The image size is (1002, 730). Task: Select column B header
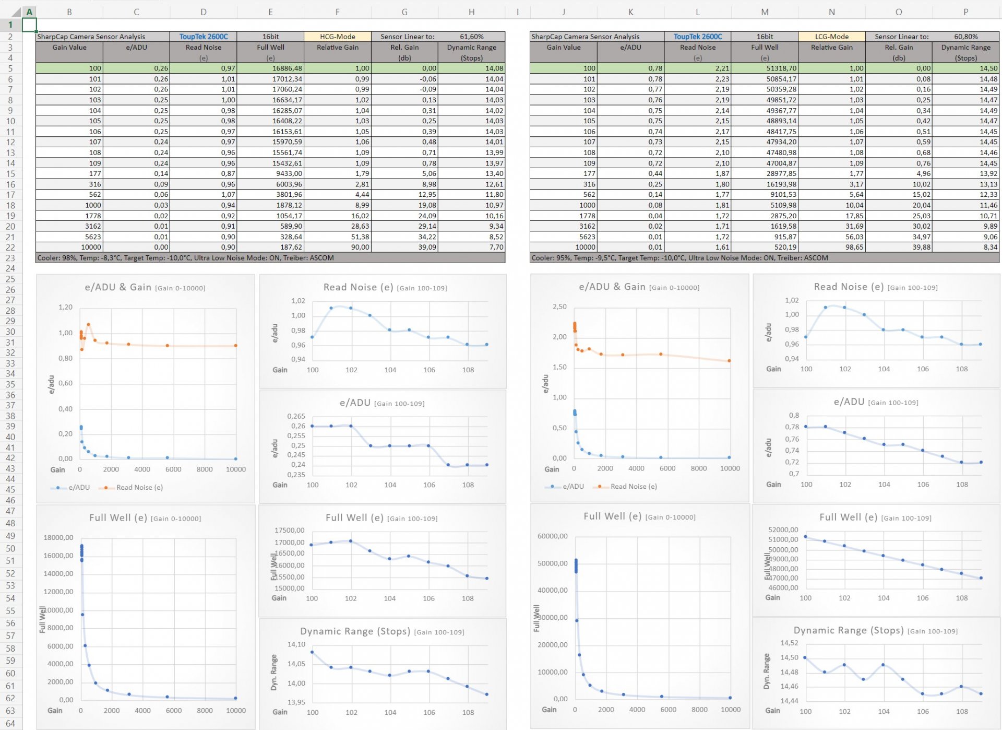[69, 12]
